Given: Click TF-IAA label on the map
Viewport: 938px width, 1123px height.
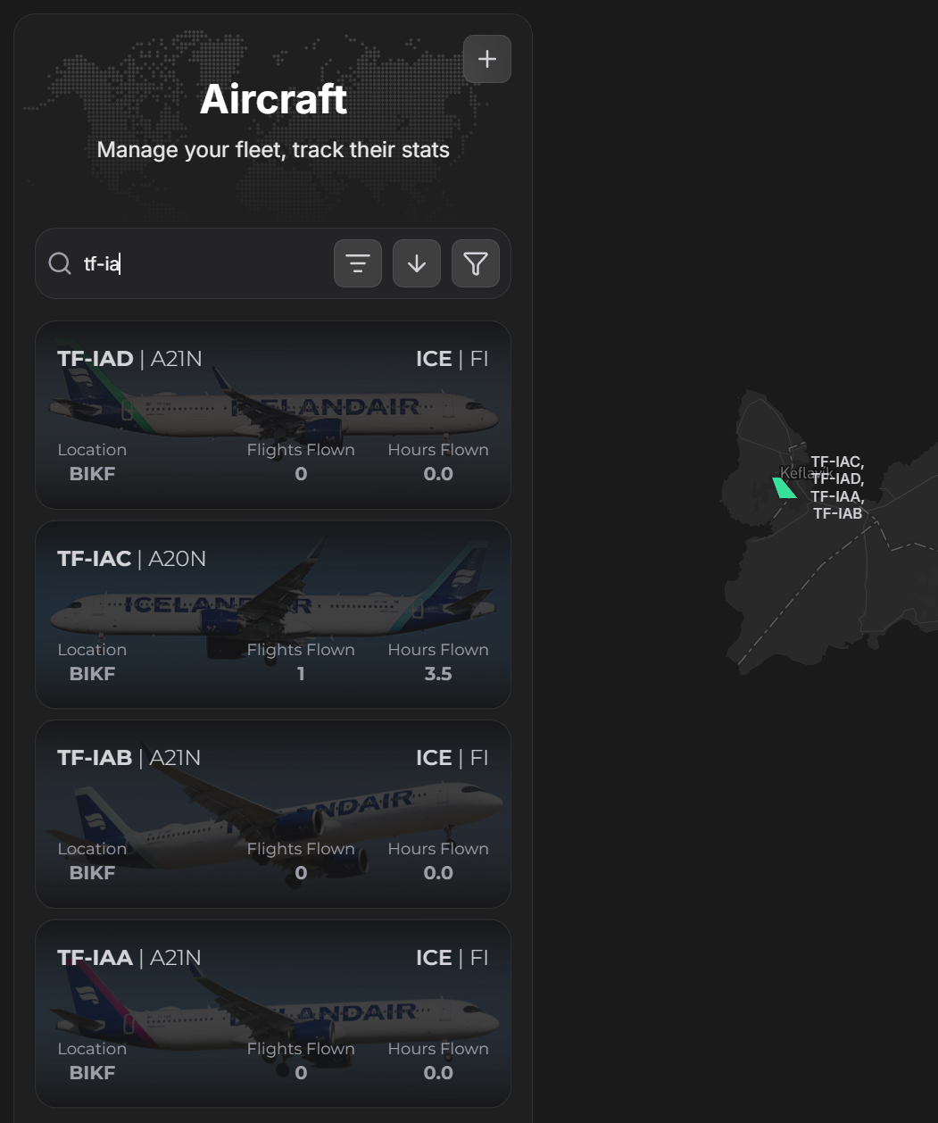Looking at the screenshot, I should coord(837,496).
